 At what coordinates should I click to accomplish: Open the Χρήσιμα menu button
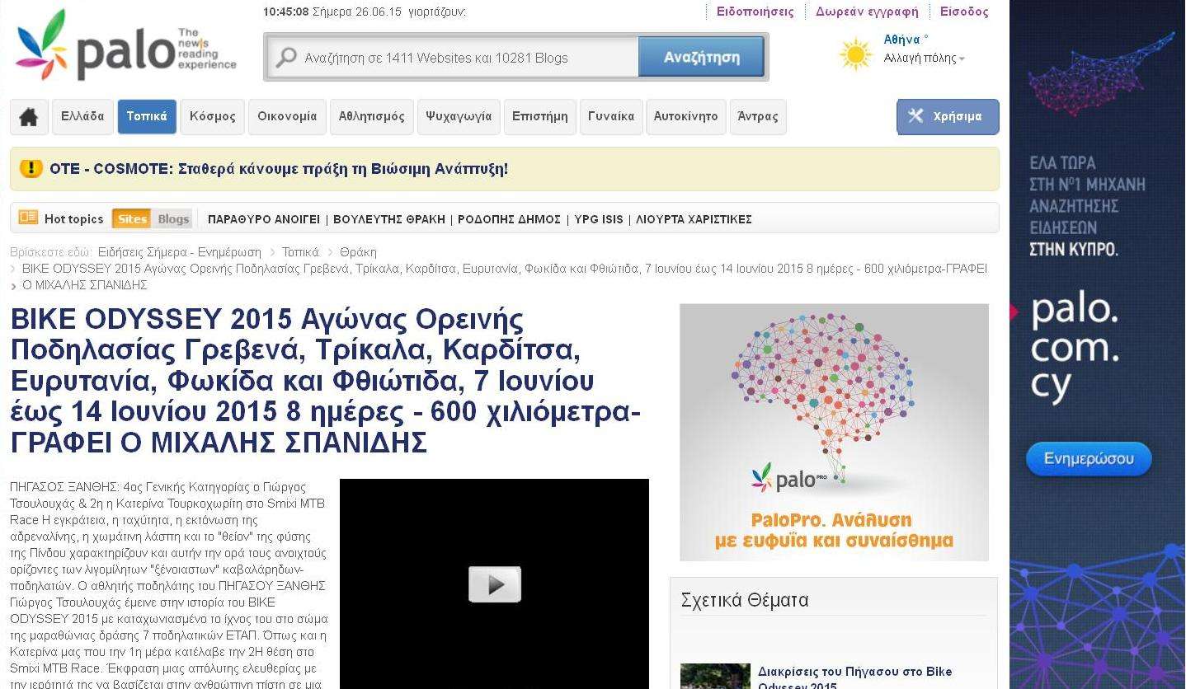click(x=948, y=116)
